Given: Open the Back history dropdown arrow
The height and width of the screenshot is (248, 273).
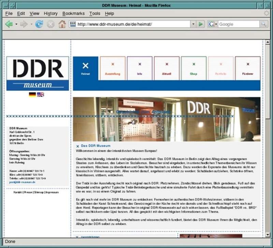Looking at the screenshot, I should (16, 24).
